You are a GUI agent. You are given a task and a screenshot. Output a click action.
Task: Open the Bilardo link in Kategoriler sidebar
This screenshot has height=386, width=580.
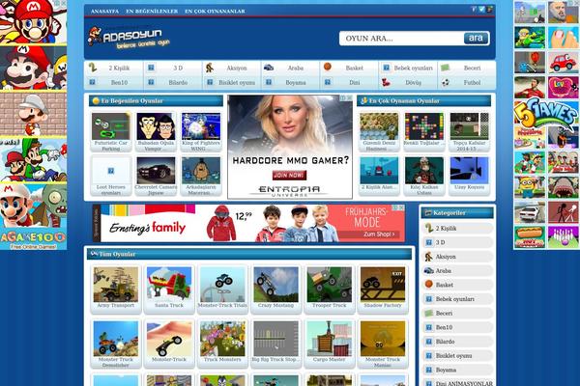click(x=445, y=342)
